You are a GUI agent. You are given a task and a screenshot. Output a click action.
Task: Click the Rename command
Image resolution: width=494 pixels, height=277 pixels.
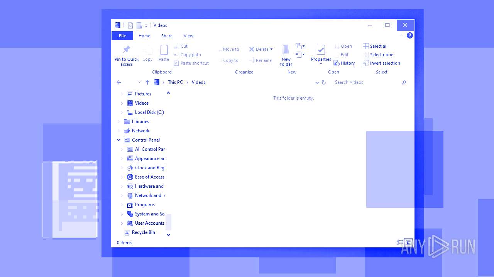(x=260, y=60)
